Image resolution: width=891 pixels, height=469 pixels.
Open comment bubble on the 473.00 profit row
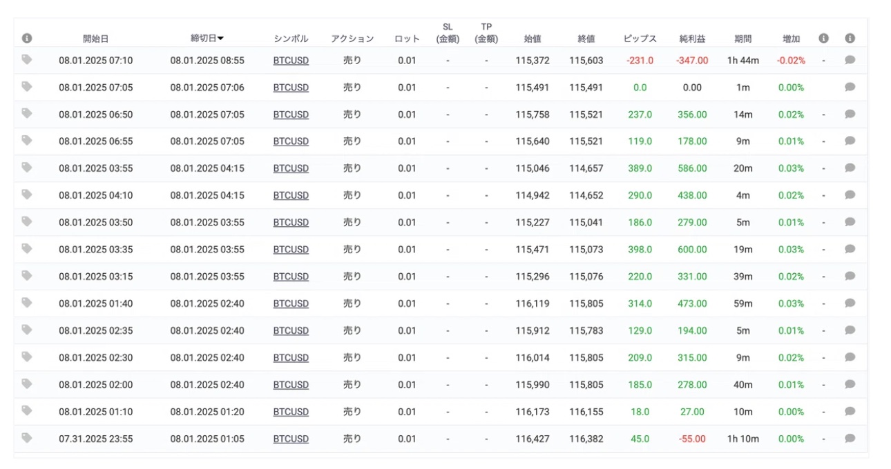850,303
